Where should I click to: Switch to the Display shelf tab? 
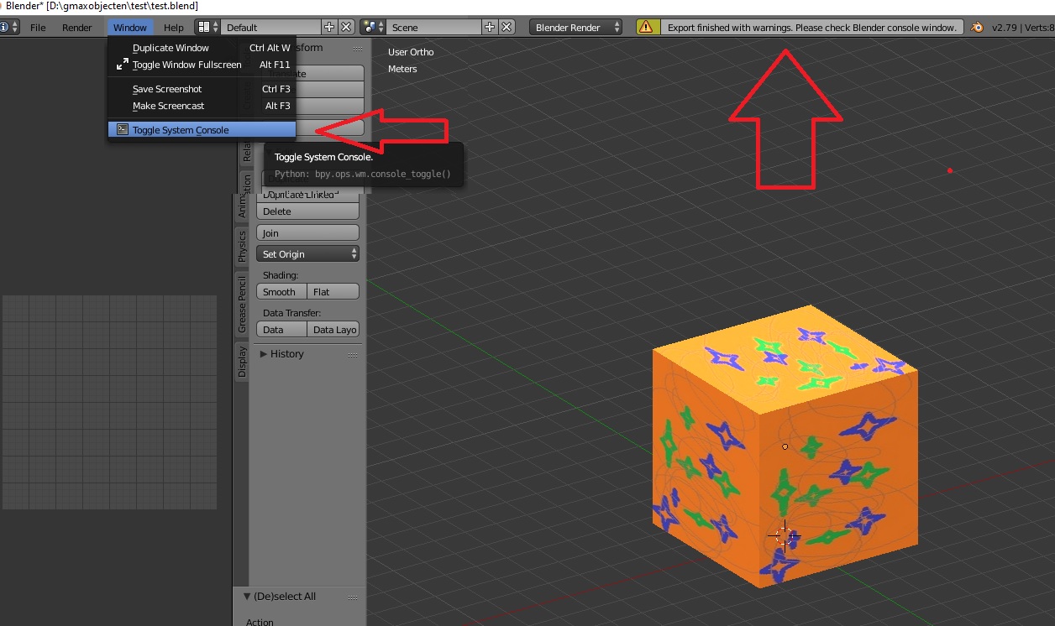pos(243,362)
